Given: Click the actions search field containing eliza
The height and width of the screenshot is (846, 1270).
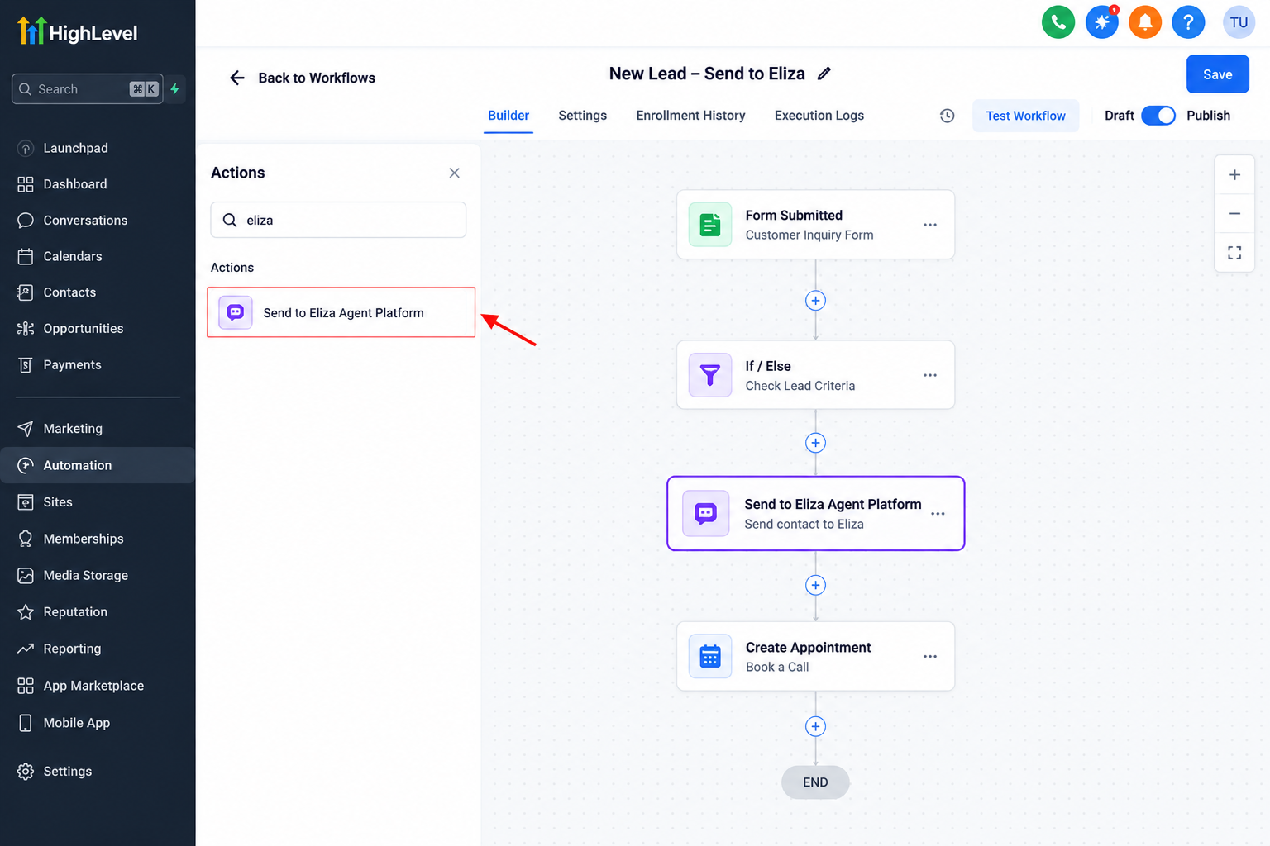Looking at the screenshot, I should (338, 220).
